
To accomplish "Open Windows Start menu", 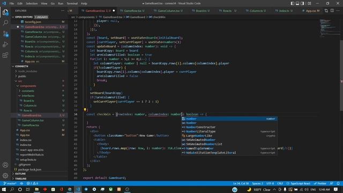I will (x=4, y=189).
